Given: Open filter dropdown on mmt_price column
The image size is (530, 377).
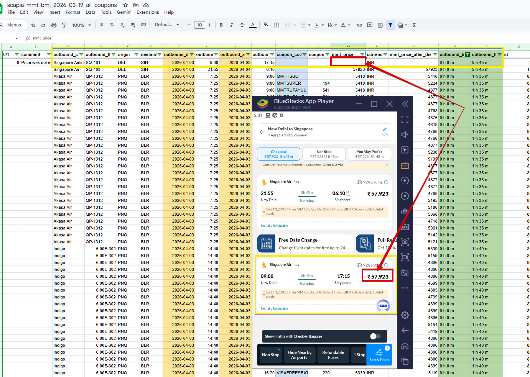Looking at the screenshot, I should 362,54.
